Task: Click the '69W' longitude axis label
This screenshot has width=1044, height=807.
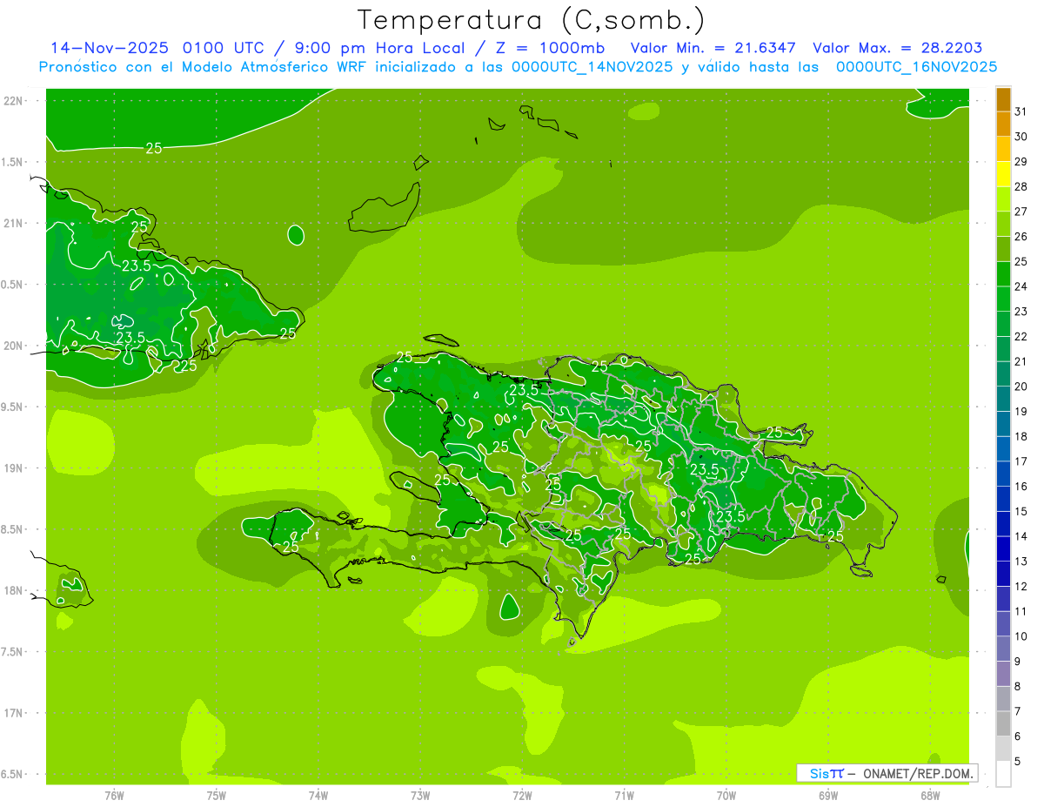Action: coord(827,795)
